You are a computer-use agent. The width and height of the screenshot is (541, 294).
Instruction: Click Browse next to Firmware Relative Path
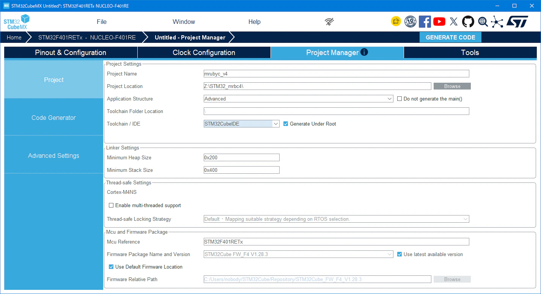(452, 279)
